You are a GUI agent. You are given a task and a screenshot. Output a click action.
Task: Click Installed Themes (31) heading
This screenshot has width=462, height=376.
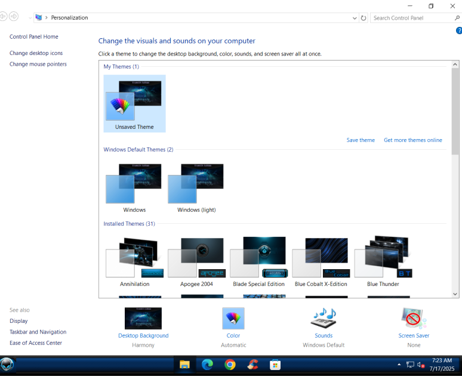[129, 224]
